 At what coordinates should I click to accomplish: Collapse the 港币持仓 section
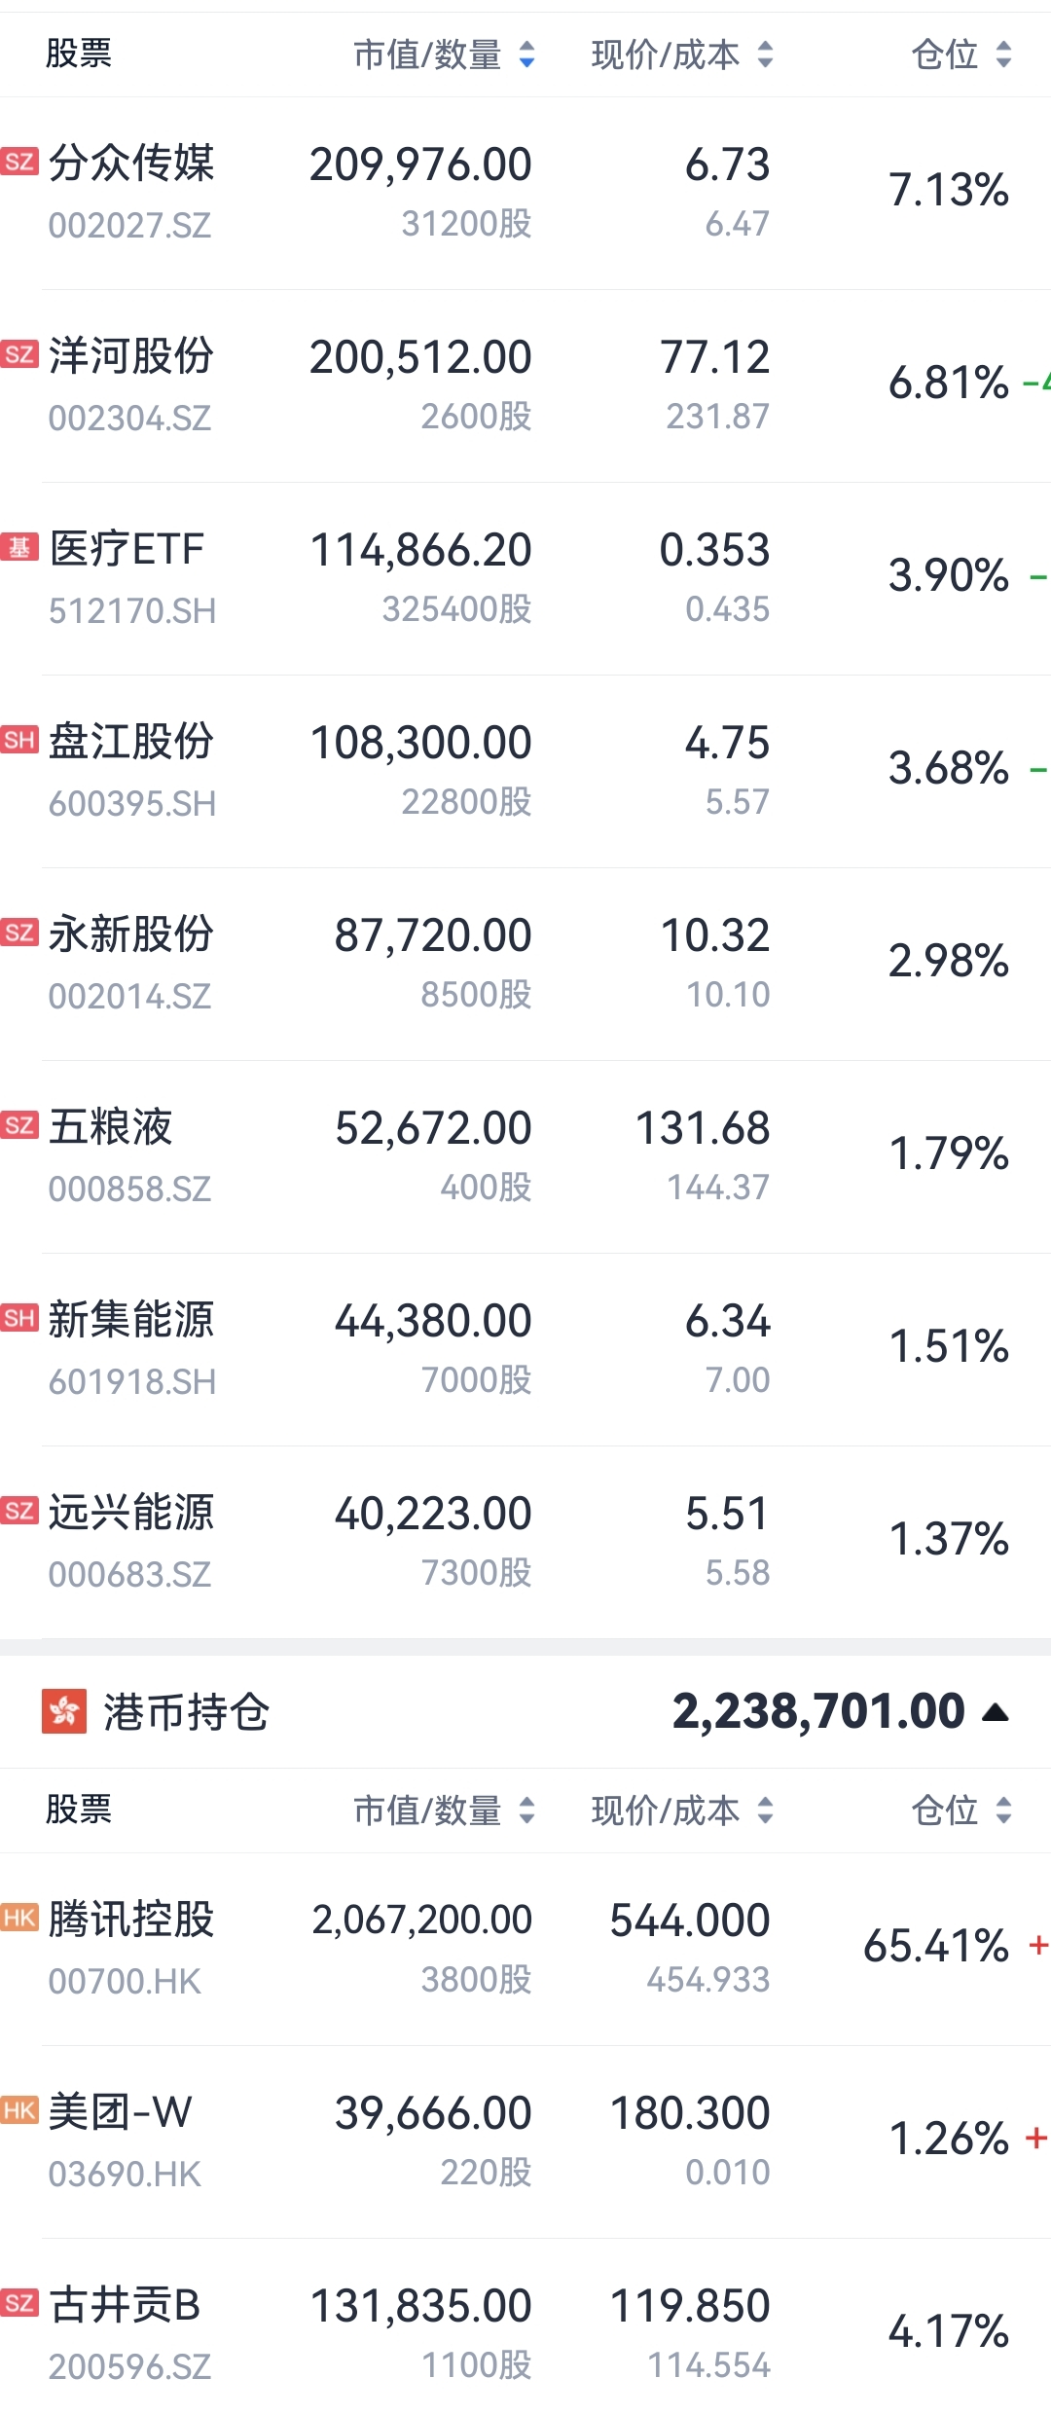point(996,1712)
